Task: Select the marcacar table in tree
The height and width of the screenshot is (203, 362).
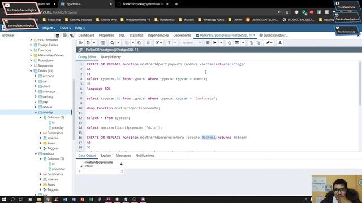Action: click(x=49, y=91)
